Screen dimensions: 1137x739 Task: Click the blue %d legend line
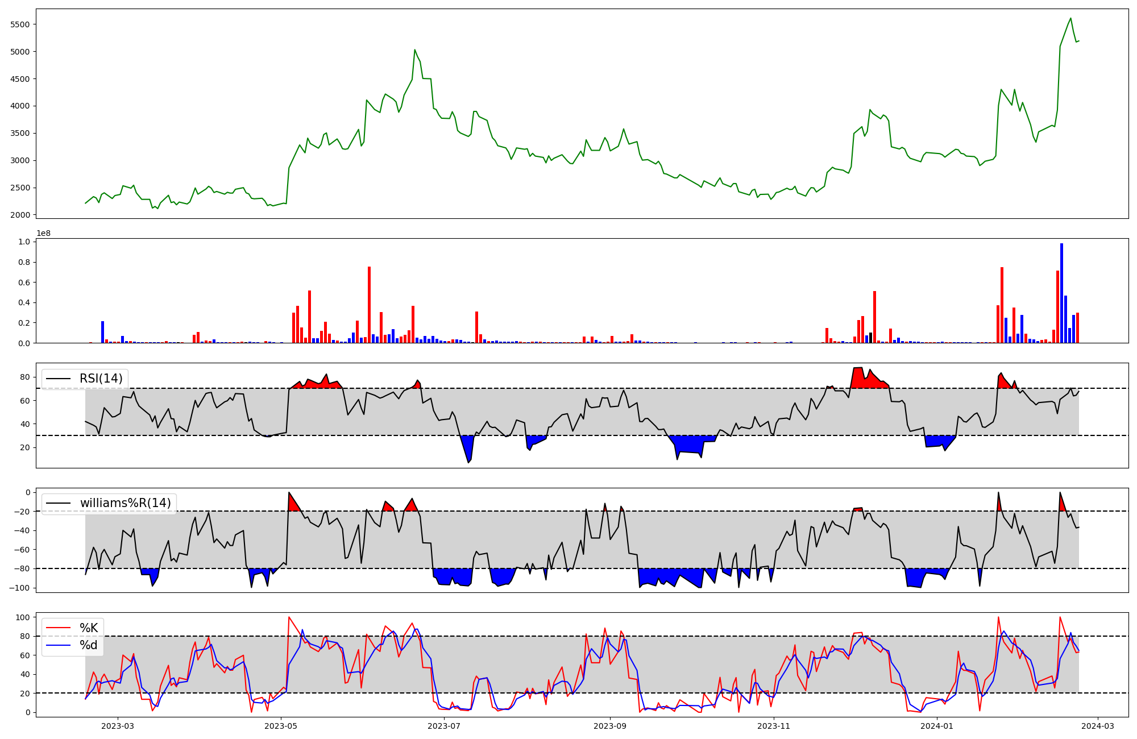coord(58,645)
